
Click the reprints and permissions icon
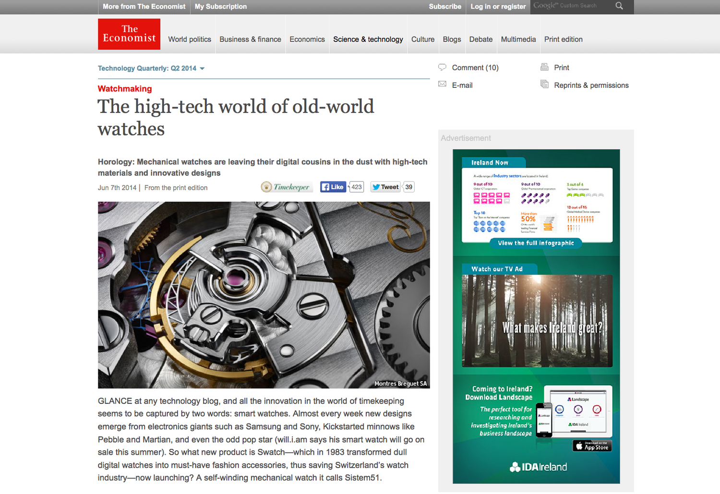(x=544, y=84)
